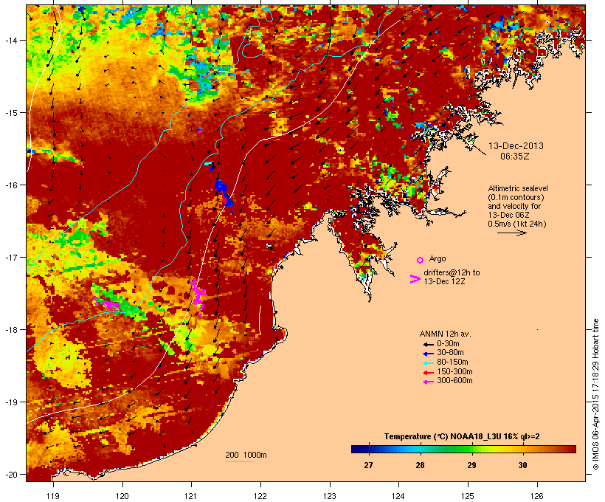Click colorbar tick label 29
605x502 pixels.
(x=471, y=465)
